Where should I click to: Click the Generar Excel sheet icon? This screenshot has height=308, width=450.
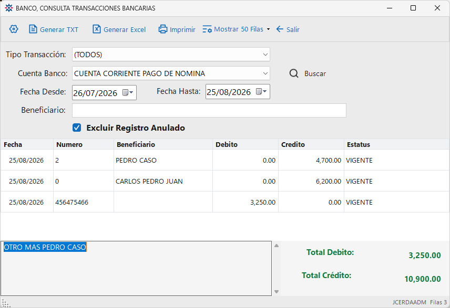[x=96, y=29]
